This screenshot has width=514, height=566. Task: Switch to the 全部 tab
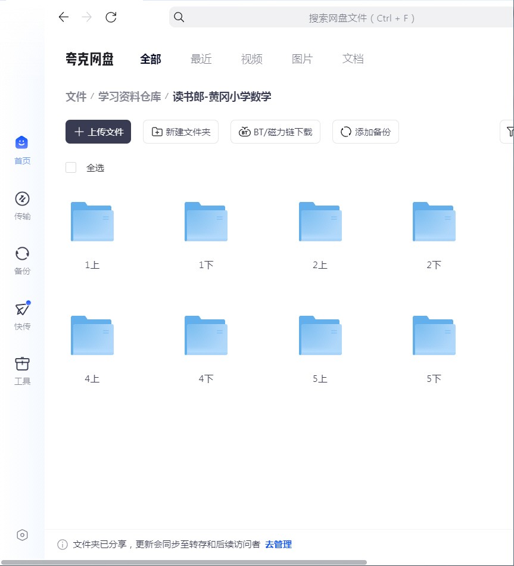(x=151, y=59)
